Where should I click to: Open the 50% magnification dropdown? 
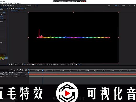click(x=18, y=64)
